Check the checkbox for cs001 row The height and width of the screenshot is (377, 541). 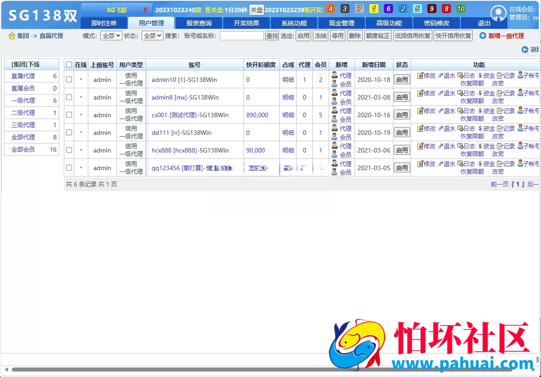click(x=69, y=115)
